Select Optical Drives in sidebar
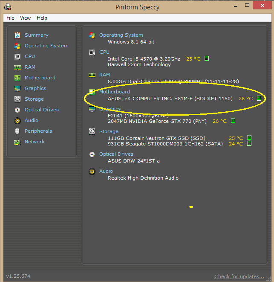This screenshot has height=282, width=274. pyautogui.click(x=42, y=110)
